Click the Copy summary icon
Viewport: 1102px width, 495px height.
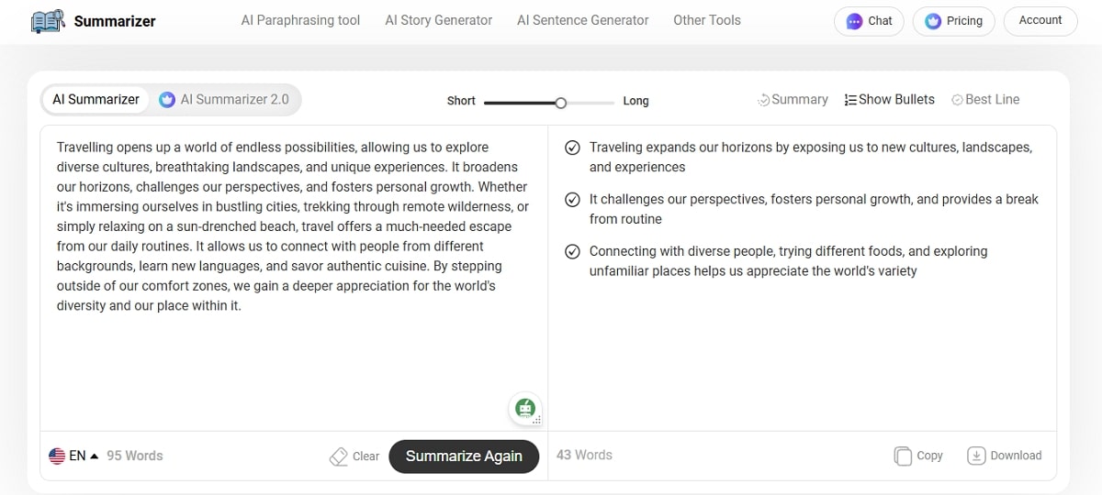(903, 456)
